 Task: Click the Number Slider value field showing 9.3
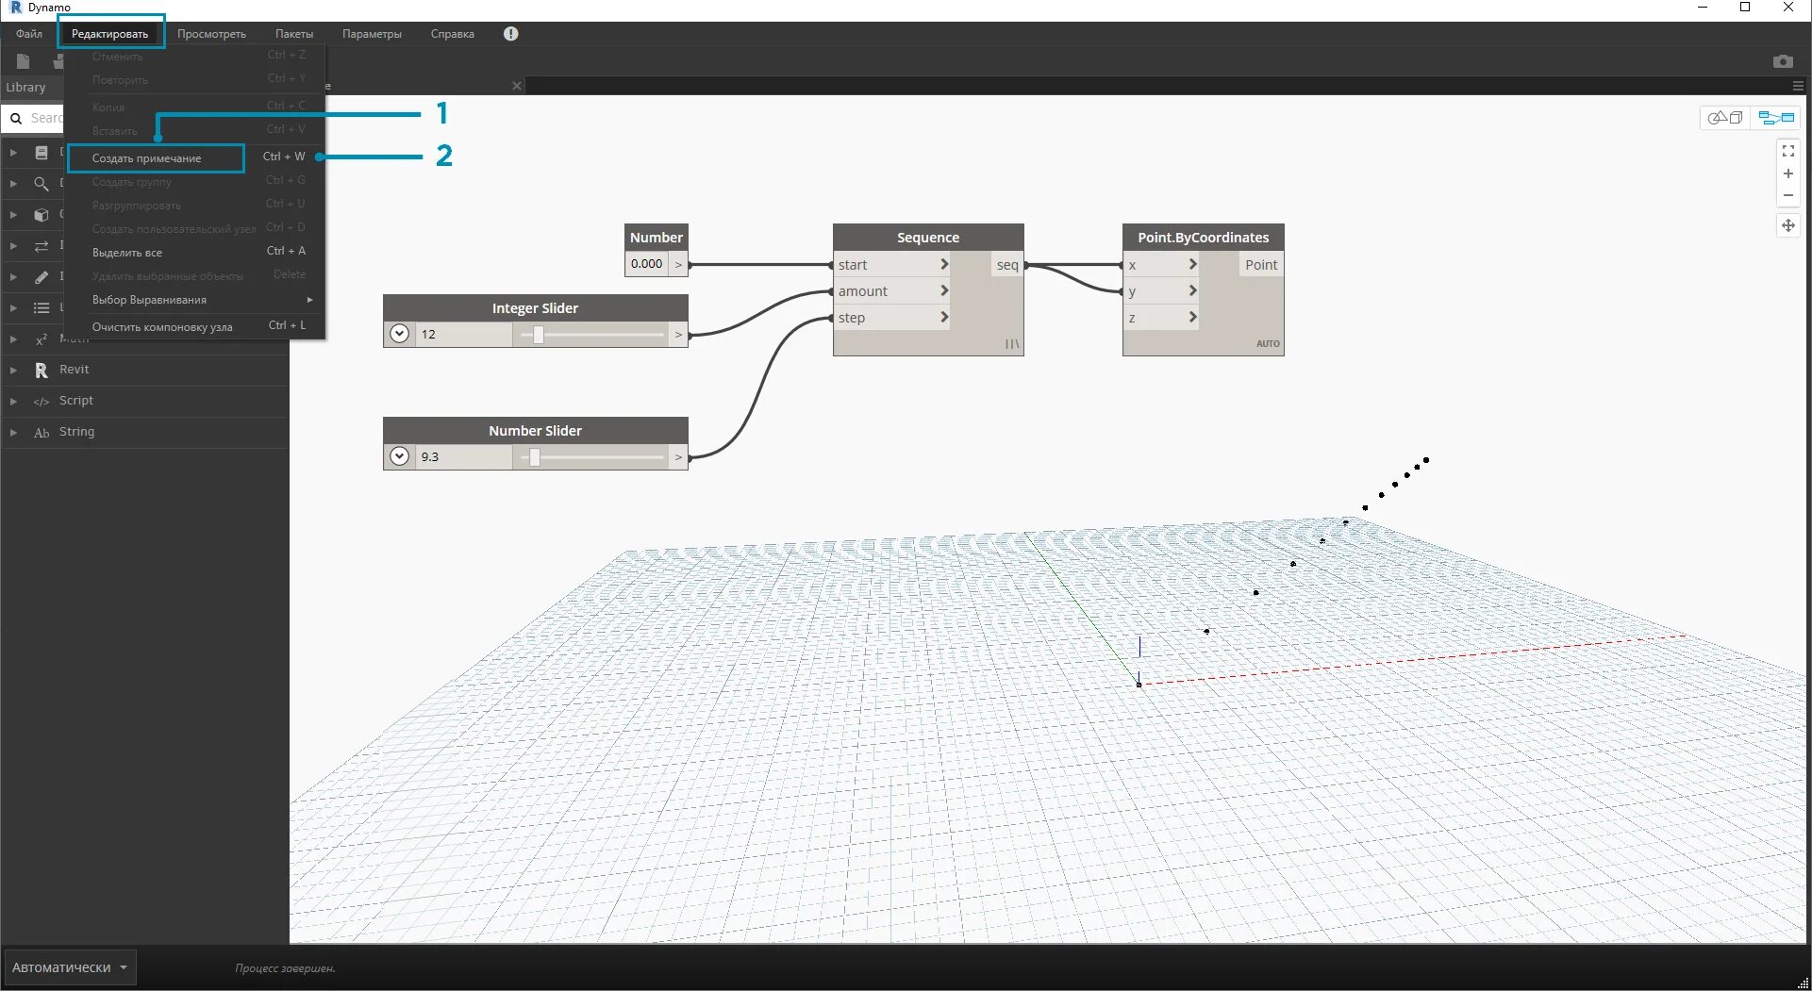pos(464,457)
